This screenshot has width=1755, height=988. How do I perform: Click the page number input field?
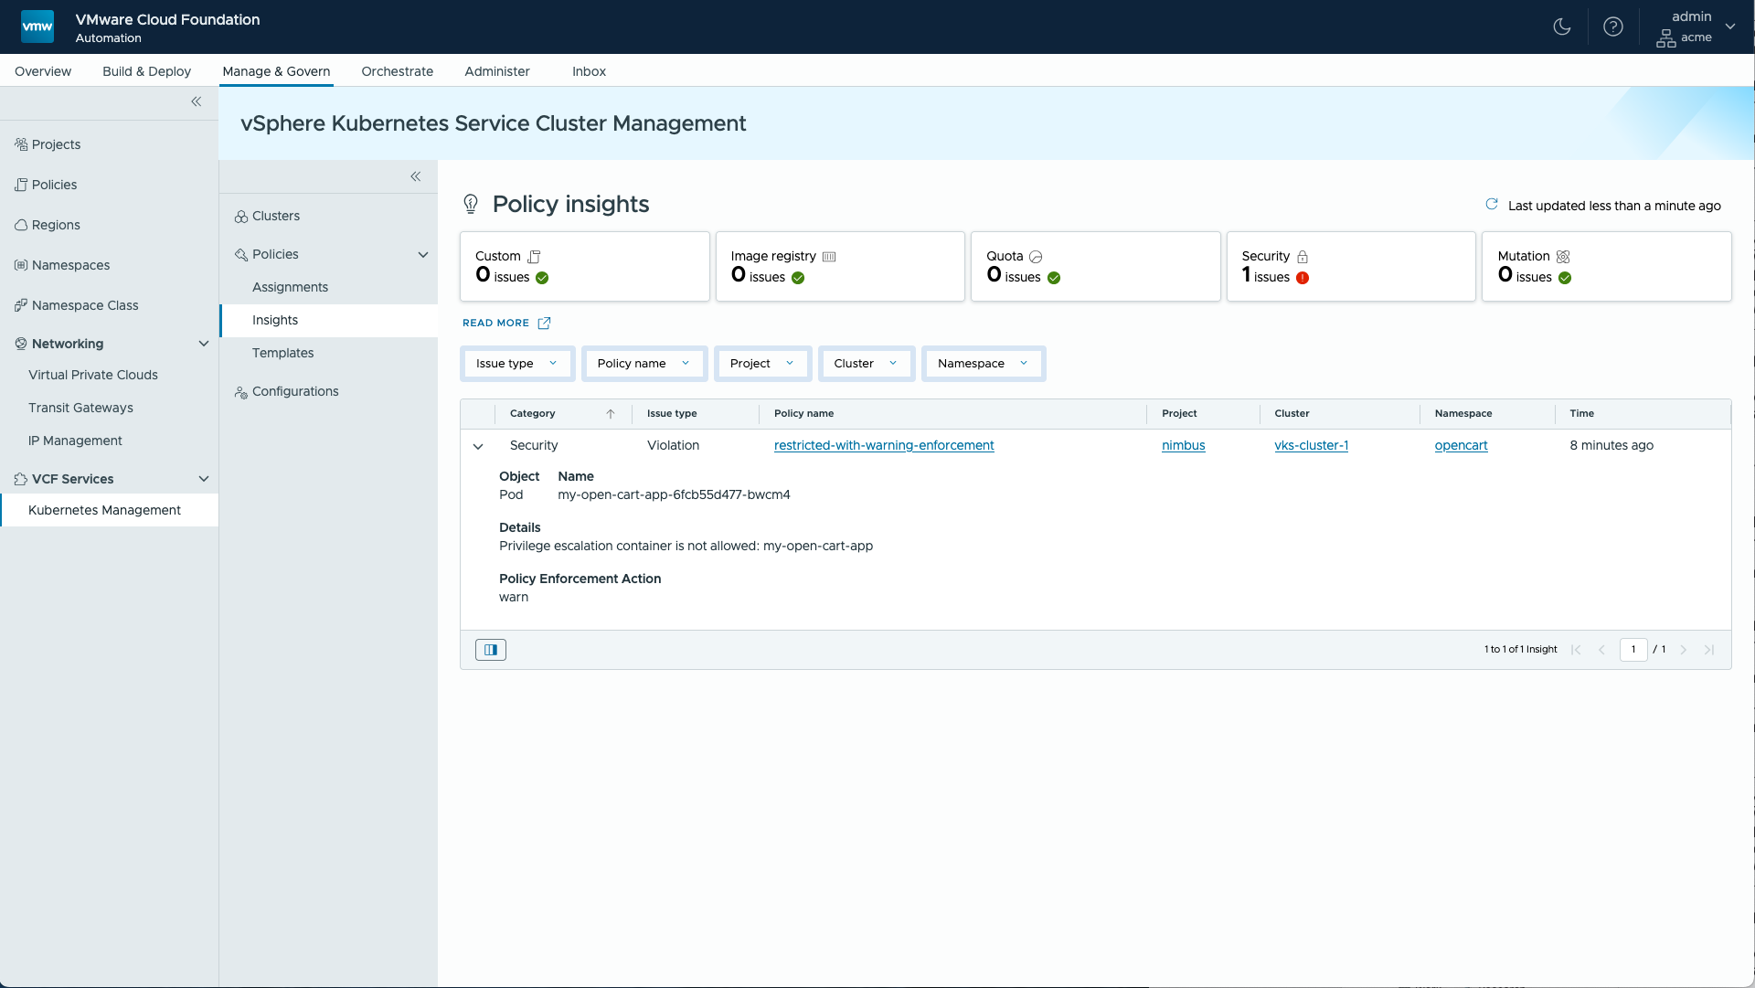(1633, 650)
